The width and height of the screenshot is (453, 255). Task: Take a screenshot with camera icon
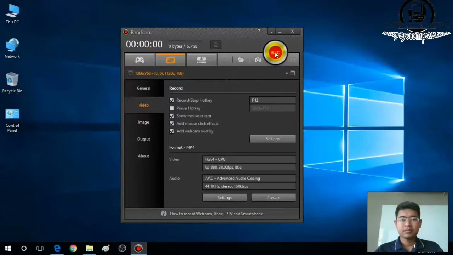258,60
